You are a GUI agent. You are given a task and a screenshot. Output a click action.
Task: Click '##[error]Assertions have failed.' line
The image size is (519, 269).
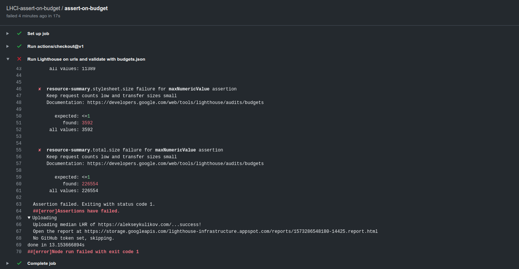(x=76, y=211)
